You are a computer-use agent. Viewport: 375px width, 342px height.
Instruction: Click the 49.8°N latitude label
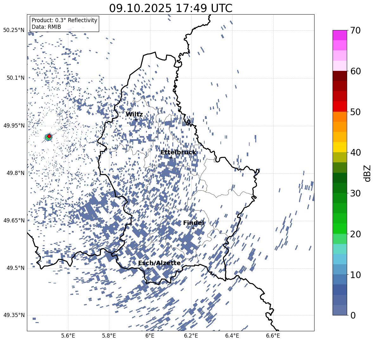16,173
